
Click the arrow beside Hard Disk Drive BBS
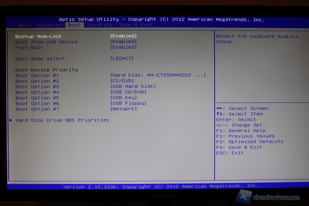pyautogui.click(x=11, y=120)
